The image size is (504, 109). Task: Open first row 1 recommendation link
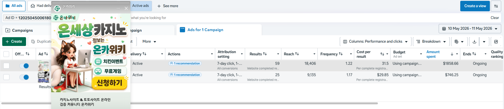point(185,63)
